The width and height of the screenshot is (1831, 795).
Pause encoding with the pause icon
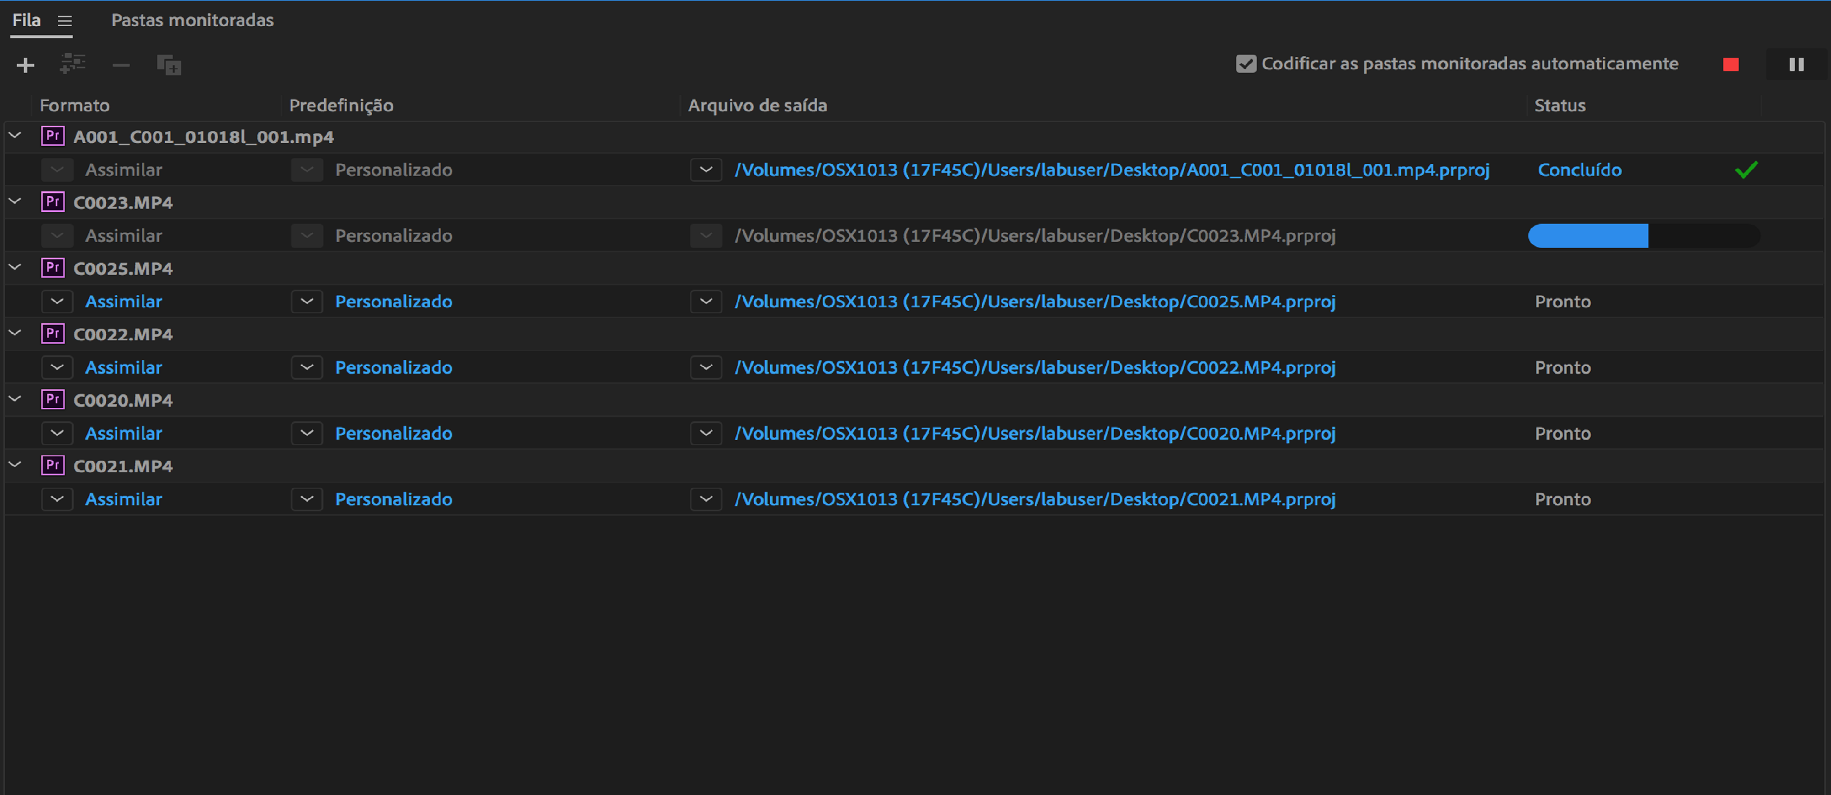1796,65
